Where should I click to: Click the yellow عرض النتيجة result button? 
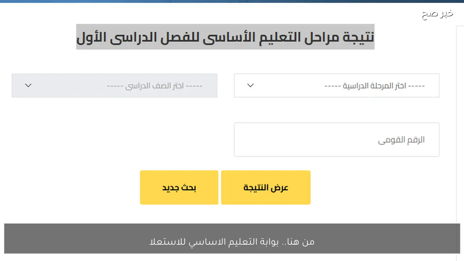click(266, 187)
